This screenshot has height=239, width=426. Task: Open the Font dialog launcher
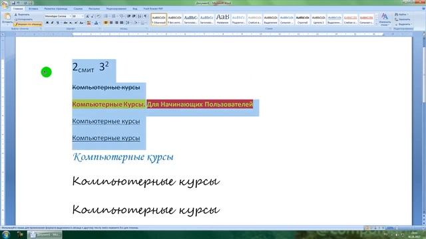100,29
